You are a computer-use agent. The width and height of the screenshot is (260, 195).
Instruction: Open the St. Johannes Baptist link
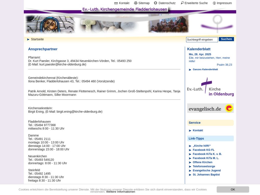click(206, 175)
